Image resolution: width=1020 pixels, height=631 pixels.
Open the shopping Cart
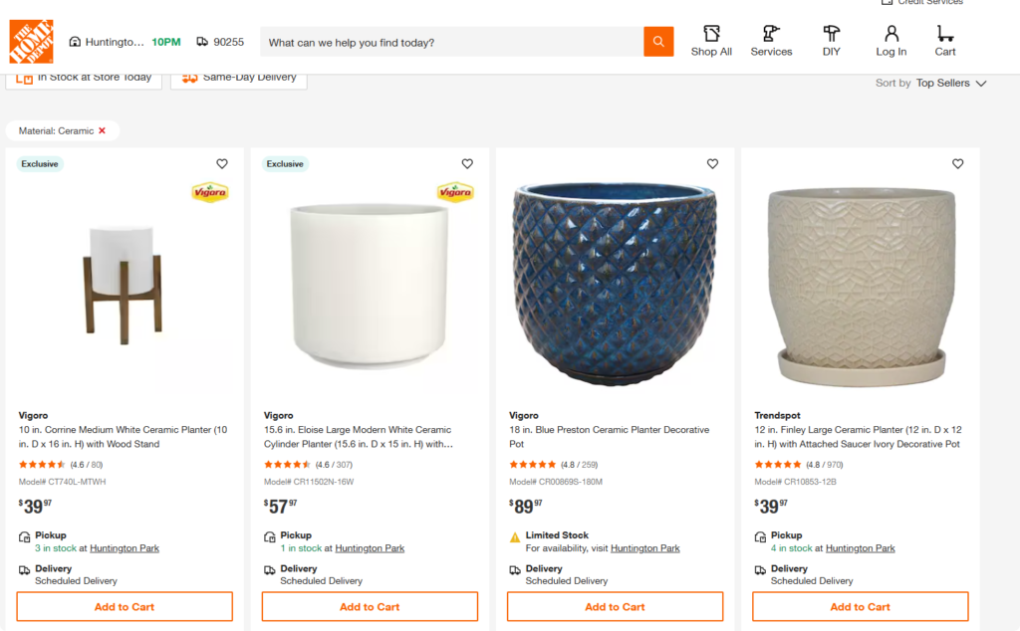[x=945, y=34]
